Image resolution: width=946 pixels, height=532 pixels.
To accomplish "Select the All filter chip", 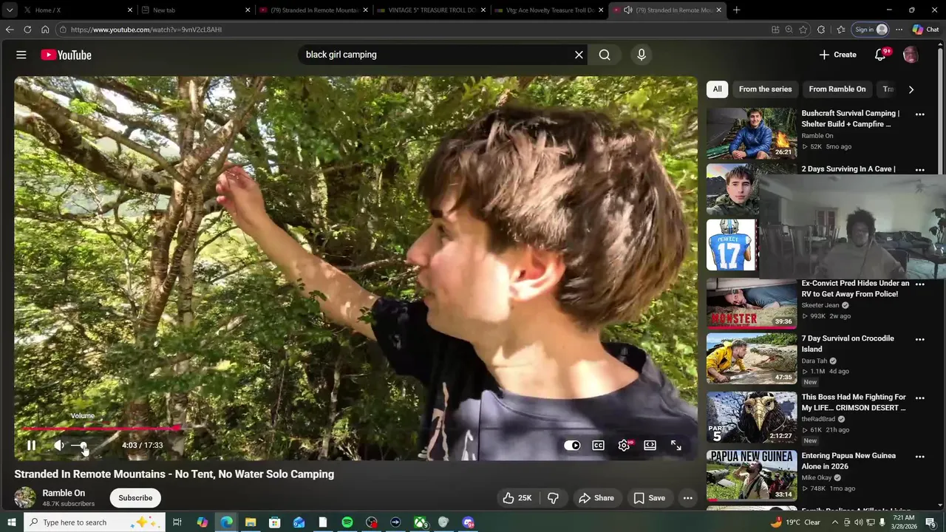I will click(x=717, y=89).
